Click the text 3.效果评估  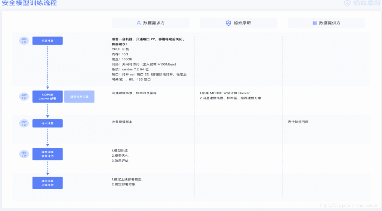coord(120,161)
